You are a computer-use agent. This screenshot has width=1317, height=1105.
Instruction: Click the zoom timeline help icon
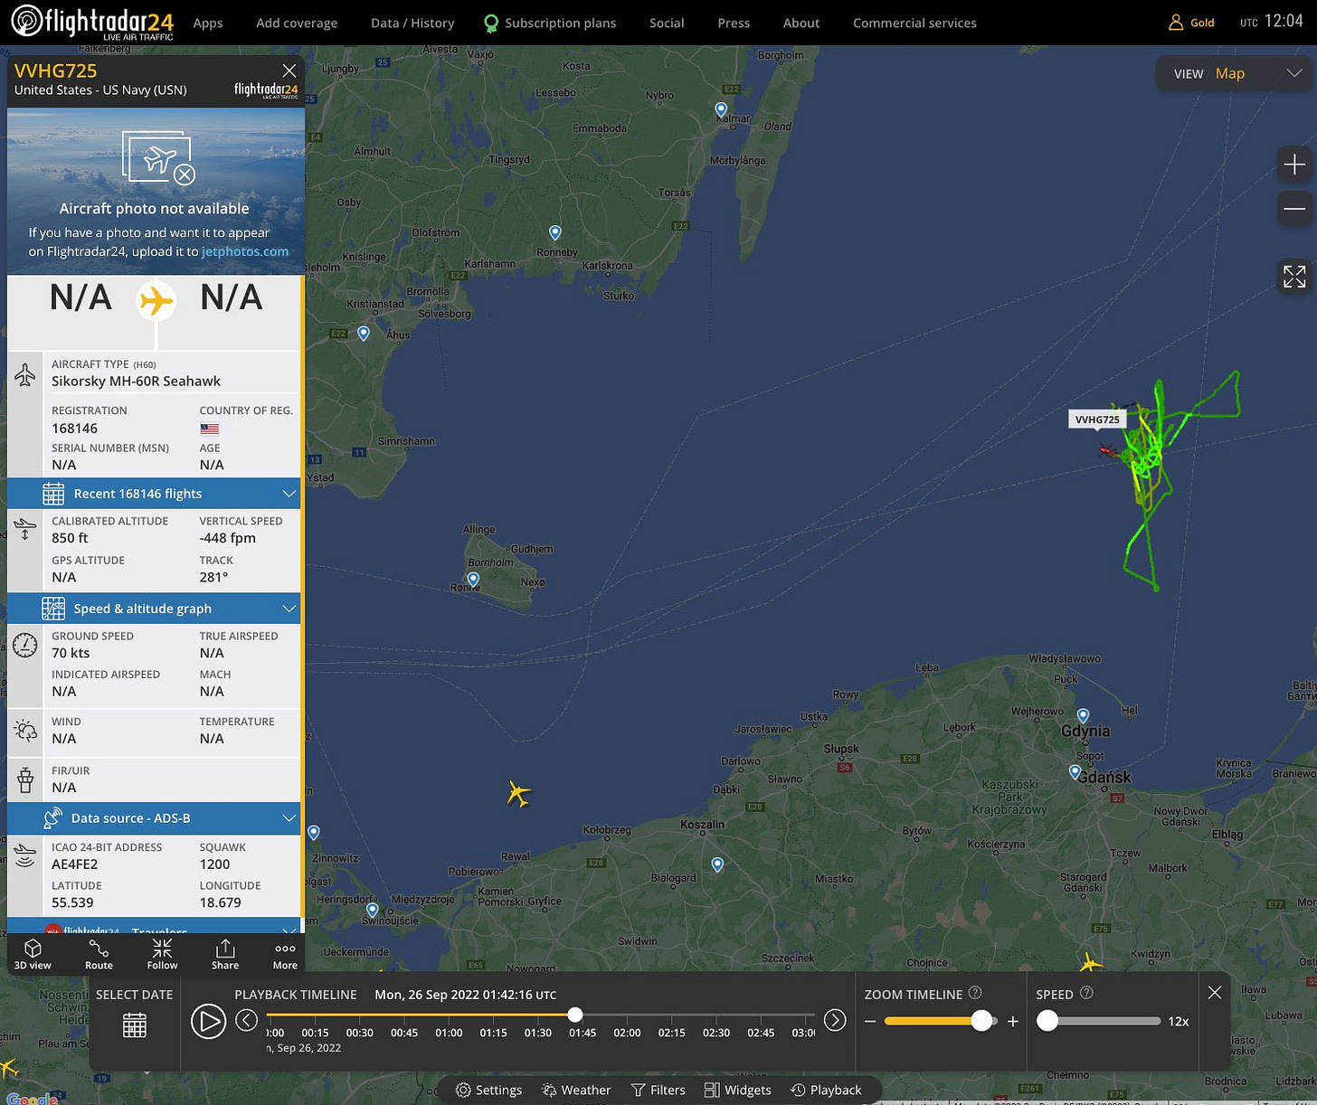975,993
